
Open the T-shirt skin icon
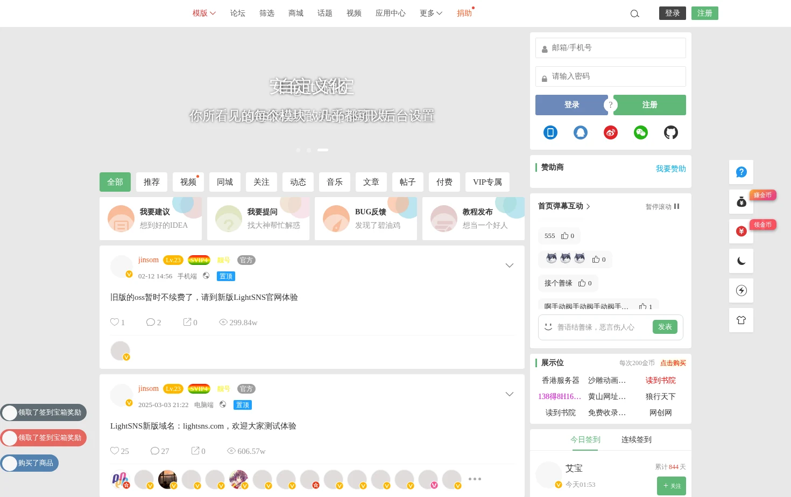[741, 320]
